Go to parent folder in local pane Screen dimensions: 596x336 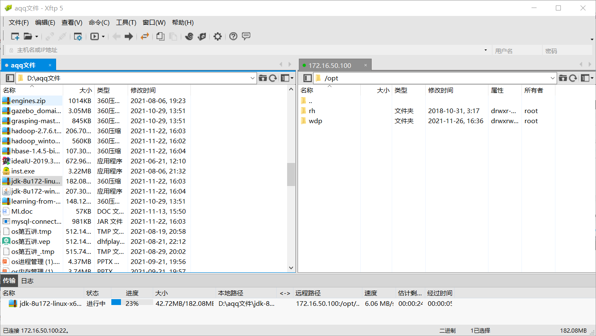tap(263, 78)
